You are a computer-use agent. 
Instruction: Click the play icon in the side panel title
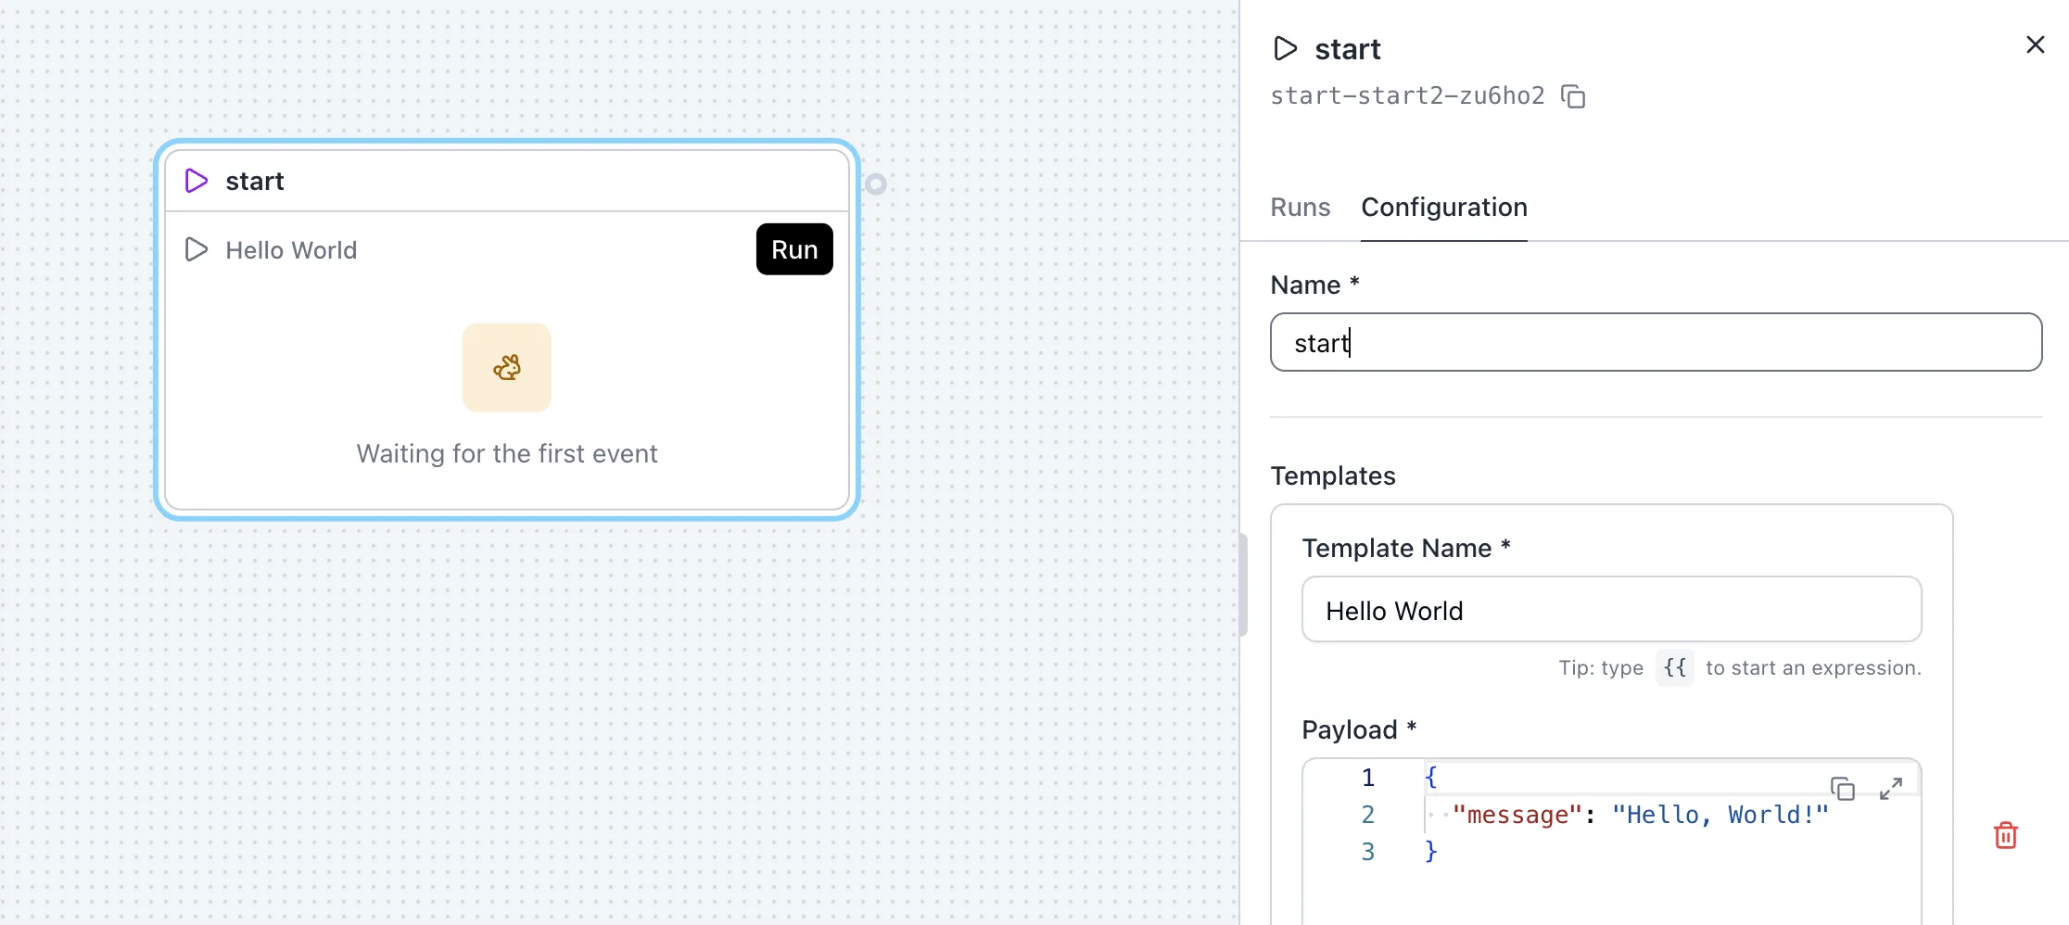click(x=1285, y=48)
